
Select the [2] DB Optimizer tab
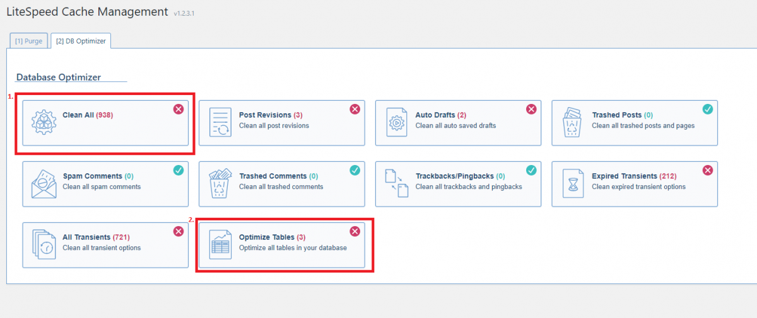pyautogui.click(x=81, y=42)
